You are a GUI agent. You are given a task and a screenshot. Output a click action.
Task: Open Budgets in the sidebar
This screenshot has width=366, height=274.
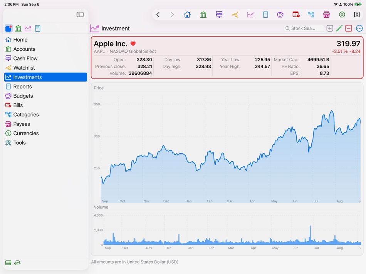pyautogui.click(x=45, y=96)
